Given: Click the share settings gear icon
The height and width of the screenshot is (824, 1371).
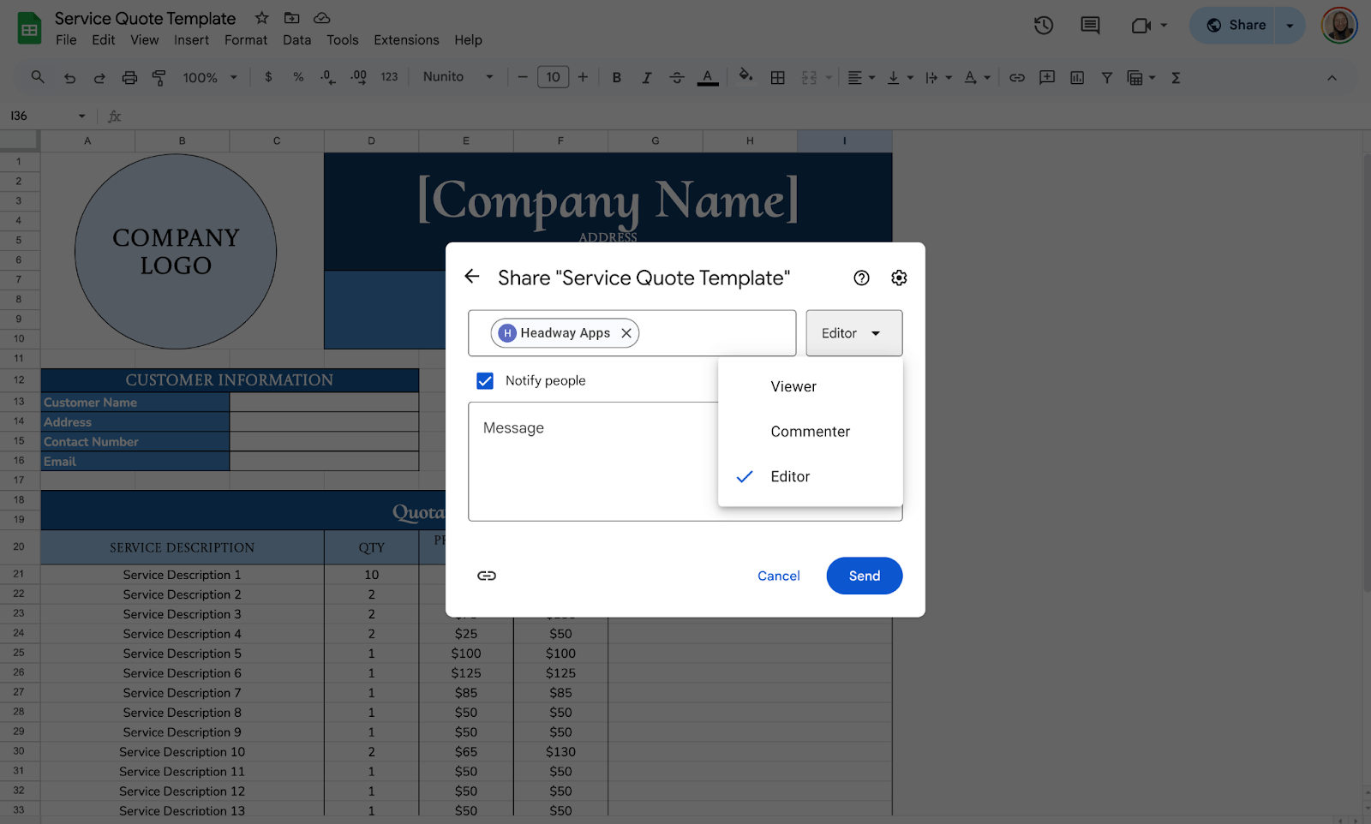Looking at the screenshot, I should [899, 278].
